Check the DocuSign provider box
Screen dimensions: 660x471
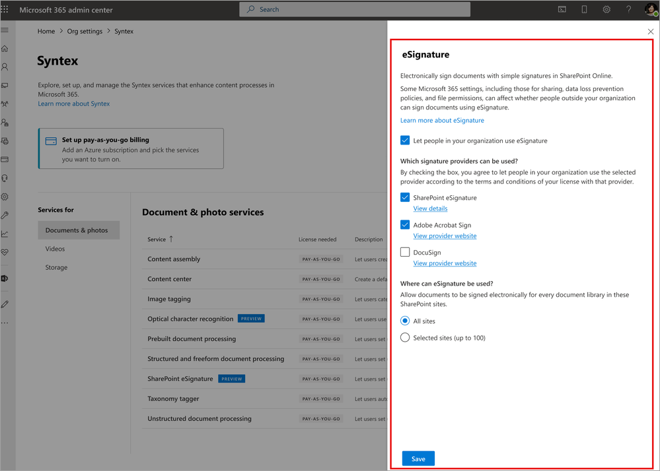point(405,252)
